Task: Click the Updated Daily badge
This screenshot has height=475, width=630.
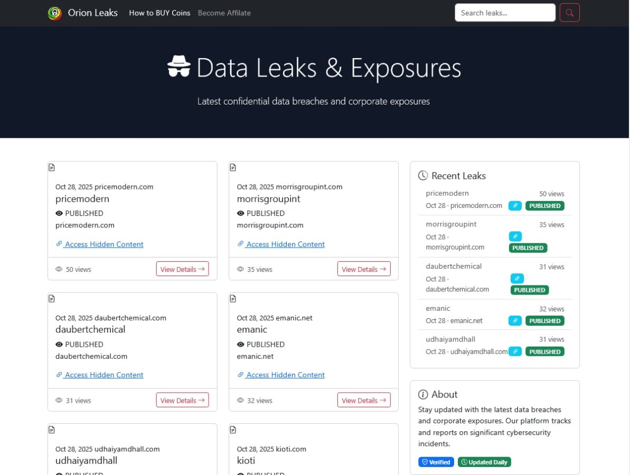Action: [x=484, y=462]
